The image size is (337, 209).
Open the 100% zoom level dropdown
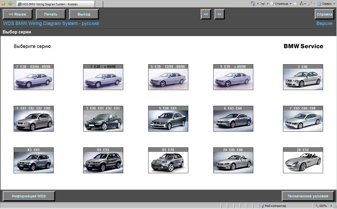point(331,206)
